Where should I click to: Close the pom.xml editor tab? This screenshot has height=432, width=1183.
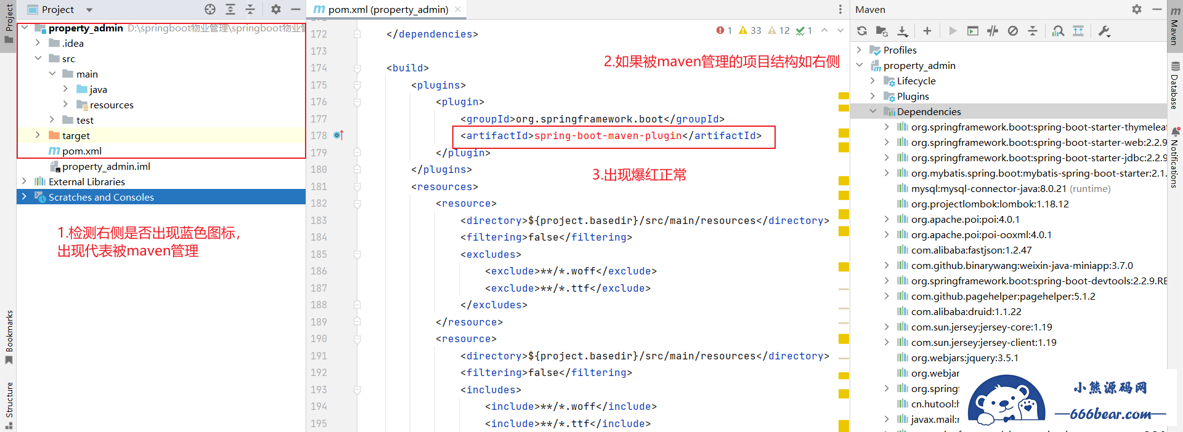458,9
